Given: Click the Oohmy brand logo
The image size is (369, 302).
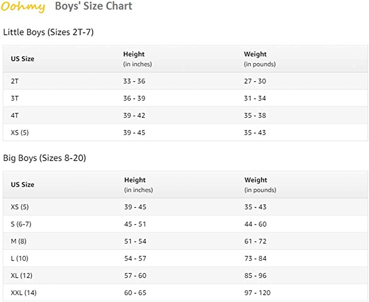Looking at the screenshot, I should [x=23, y=7].
